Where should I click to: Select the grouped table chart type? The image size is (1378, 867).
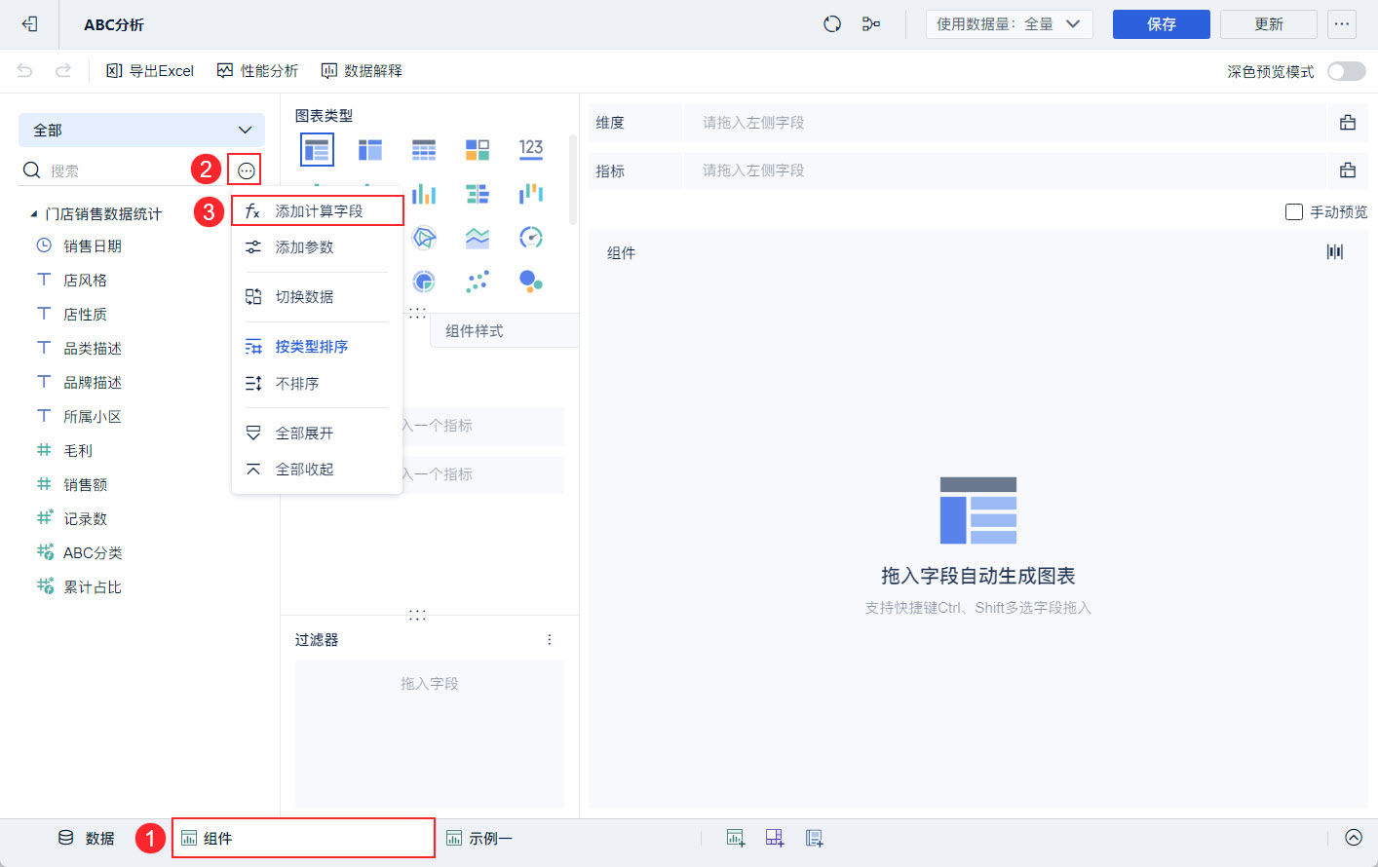tap(317, 149)
